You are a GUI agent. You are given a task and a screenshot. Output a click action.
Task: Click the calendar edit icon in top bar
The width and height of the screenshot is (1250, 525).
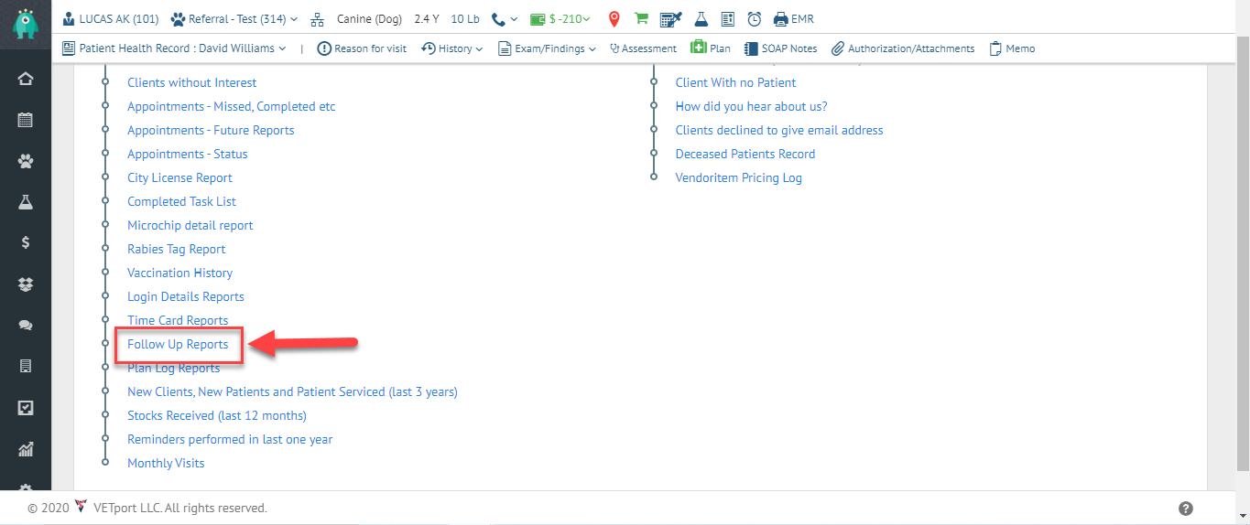[670, 18]
